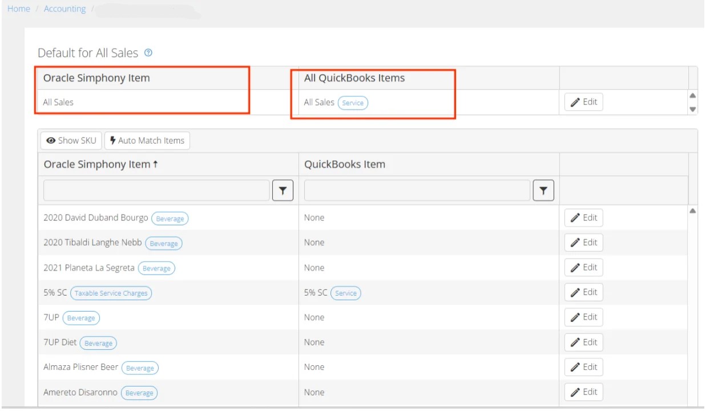This screenshot has width=706, height=415.
Task: Edit the 2020 Tibaldi Langhe Nebb mapping
Action: (583, 242)
